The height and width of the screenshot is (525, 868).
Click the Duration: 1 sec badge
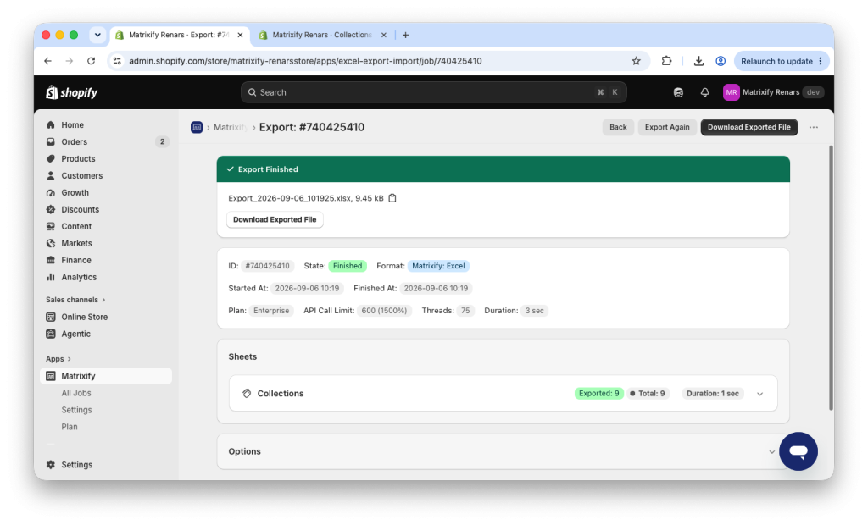[712, 394]
